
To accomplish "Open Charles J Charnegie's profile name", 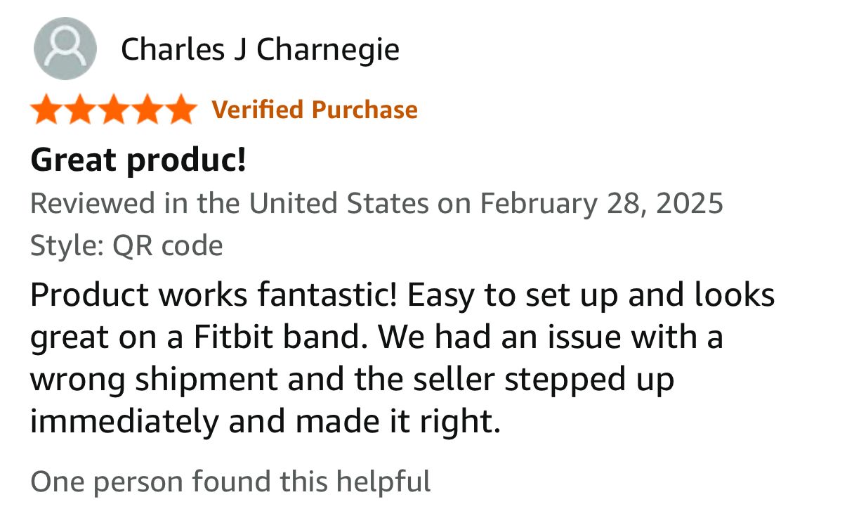I will tap(260, 49).
